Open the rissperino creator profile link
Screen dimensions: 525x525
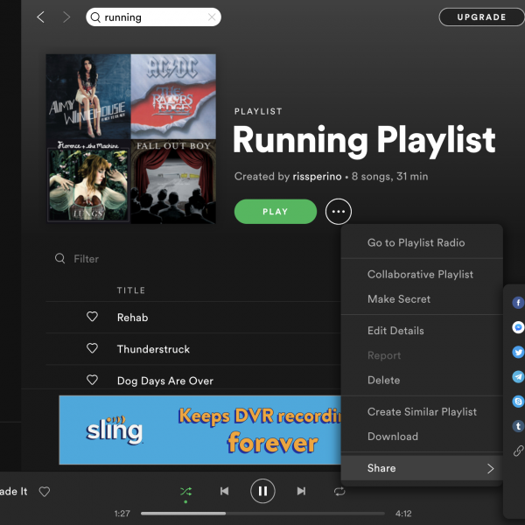click(317, 177)
